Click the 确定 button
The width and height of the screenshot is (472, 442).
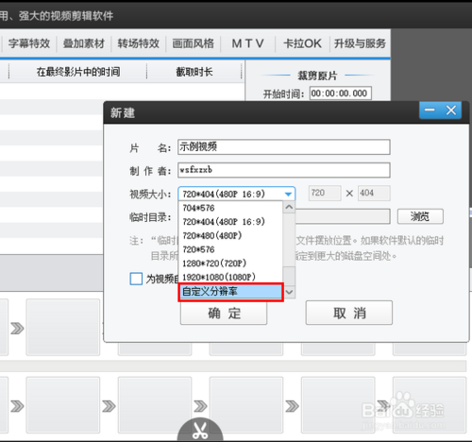[x=224, y=313]
